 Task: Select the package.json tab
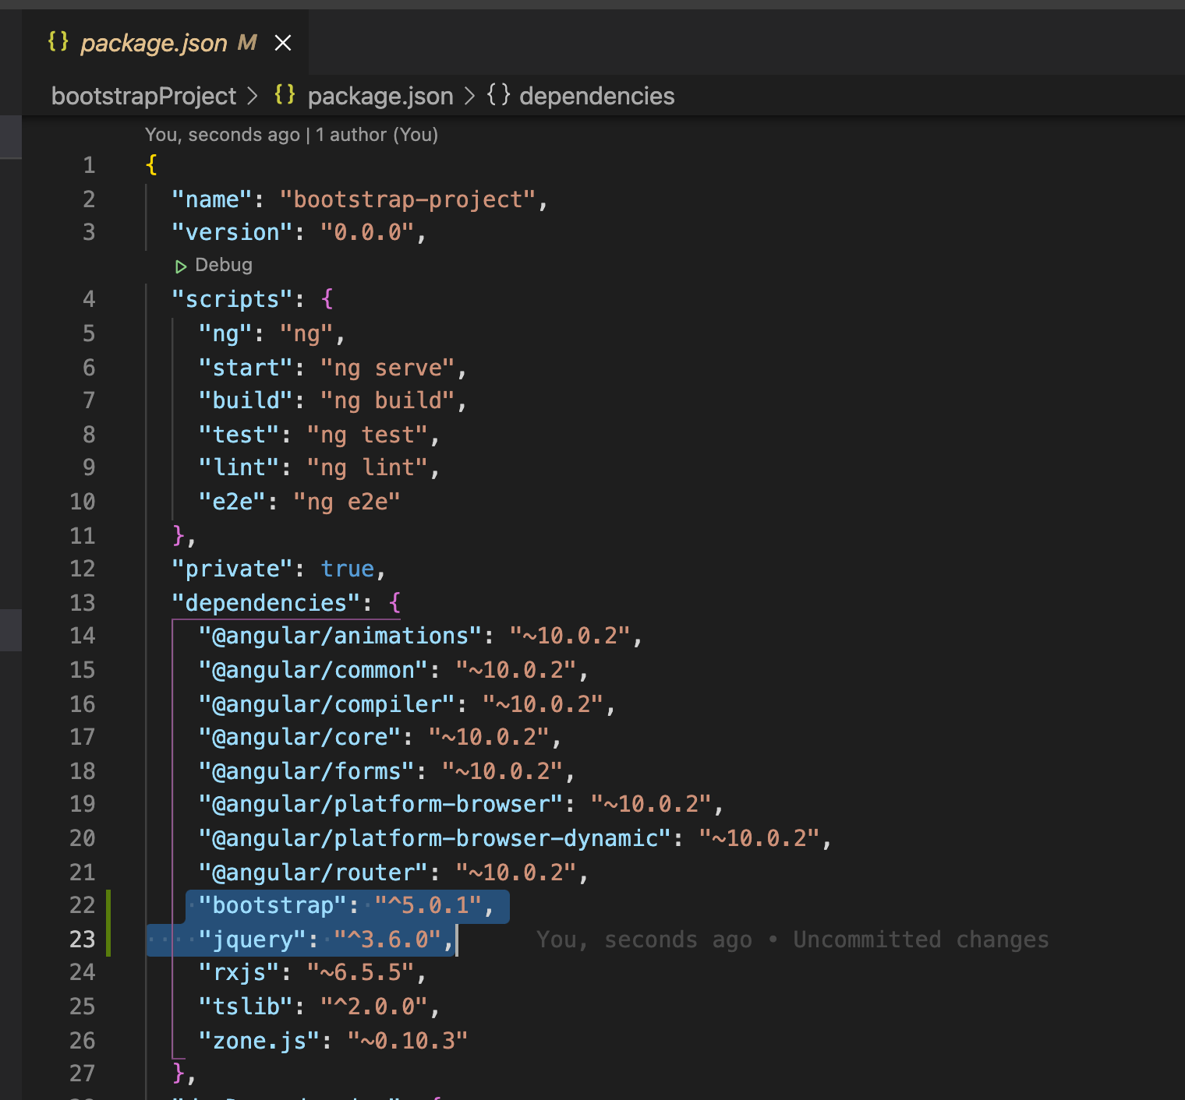tap(154, 43)
